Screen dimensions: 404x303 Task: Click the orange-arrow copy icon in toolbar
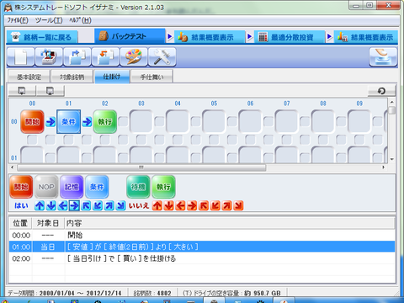tap(105, 57)
